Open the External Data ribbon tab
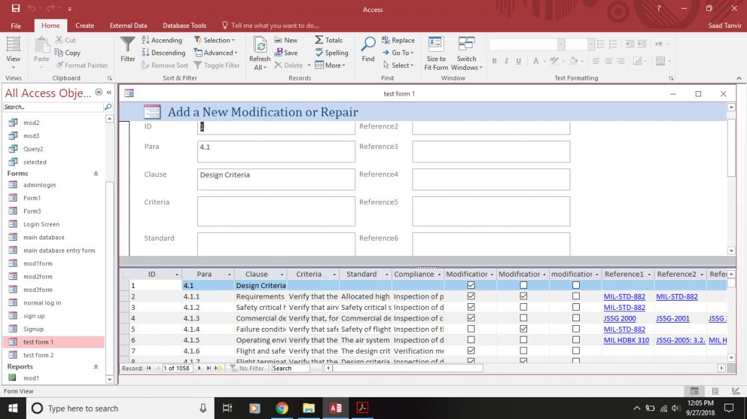This screenshot has height=419, width=747. pos(128,25)
